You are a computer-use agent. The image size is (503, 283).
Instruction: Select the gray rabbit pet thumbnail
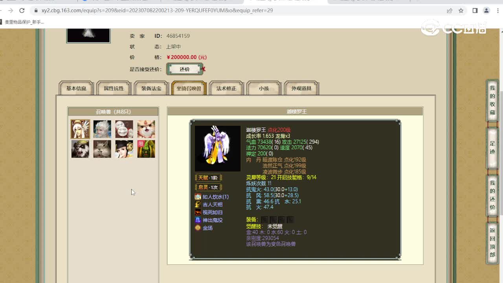(102, 149)
